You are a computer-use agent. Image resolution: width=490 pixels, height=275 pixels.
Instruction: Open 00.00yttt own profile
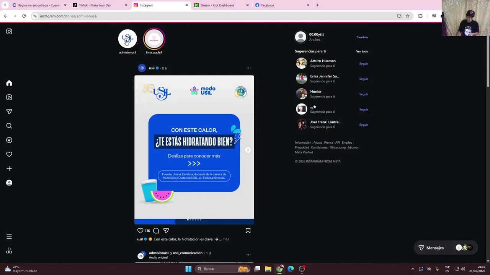(317, 34)
